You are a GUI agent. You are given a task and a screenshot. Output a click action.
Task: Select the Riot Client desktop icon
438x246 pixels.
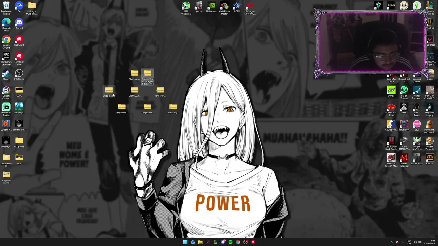19,41
